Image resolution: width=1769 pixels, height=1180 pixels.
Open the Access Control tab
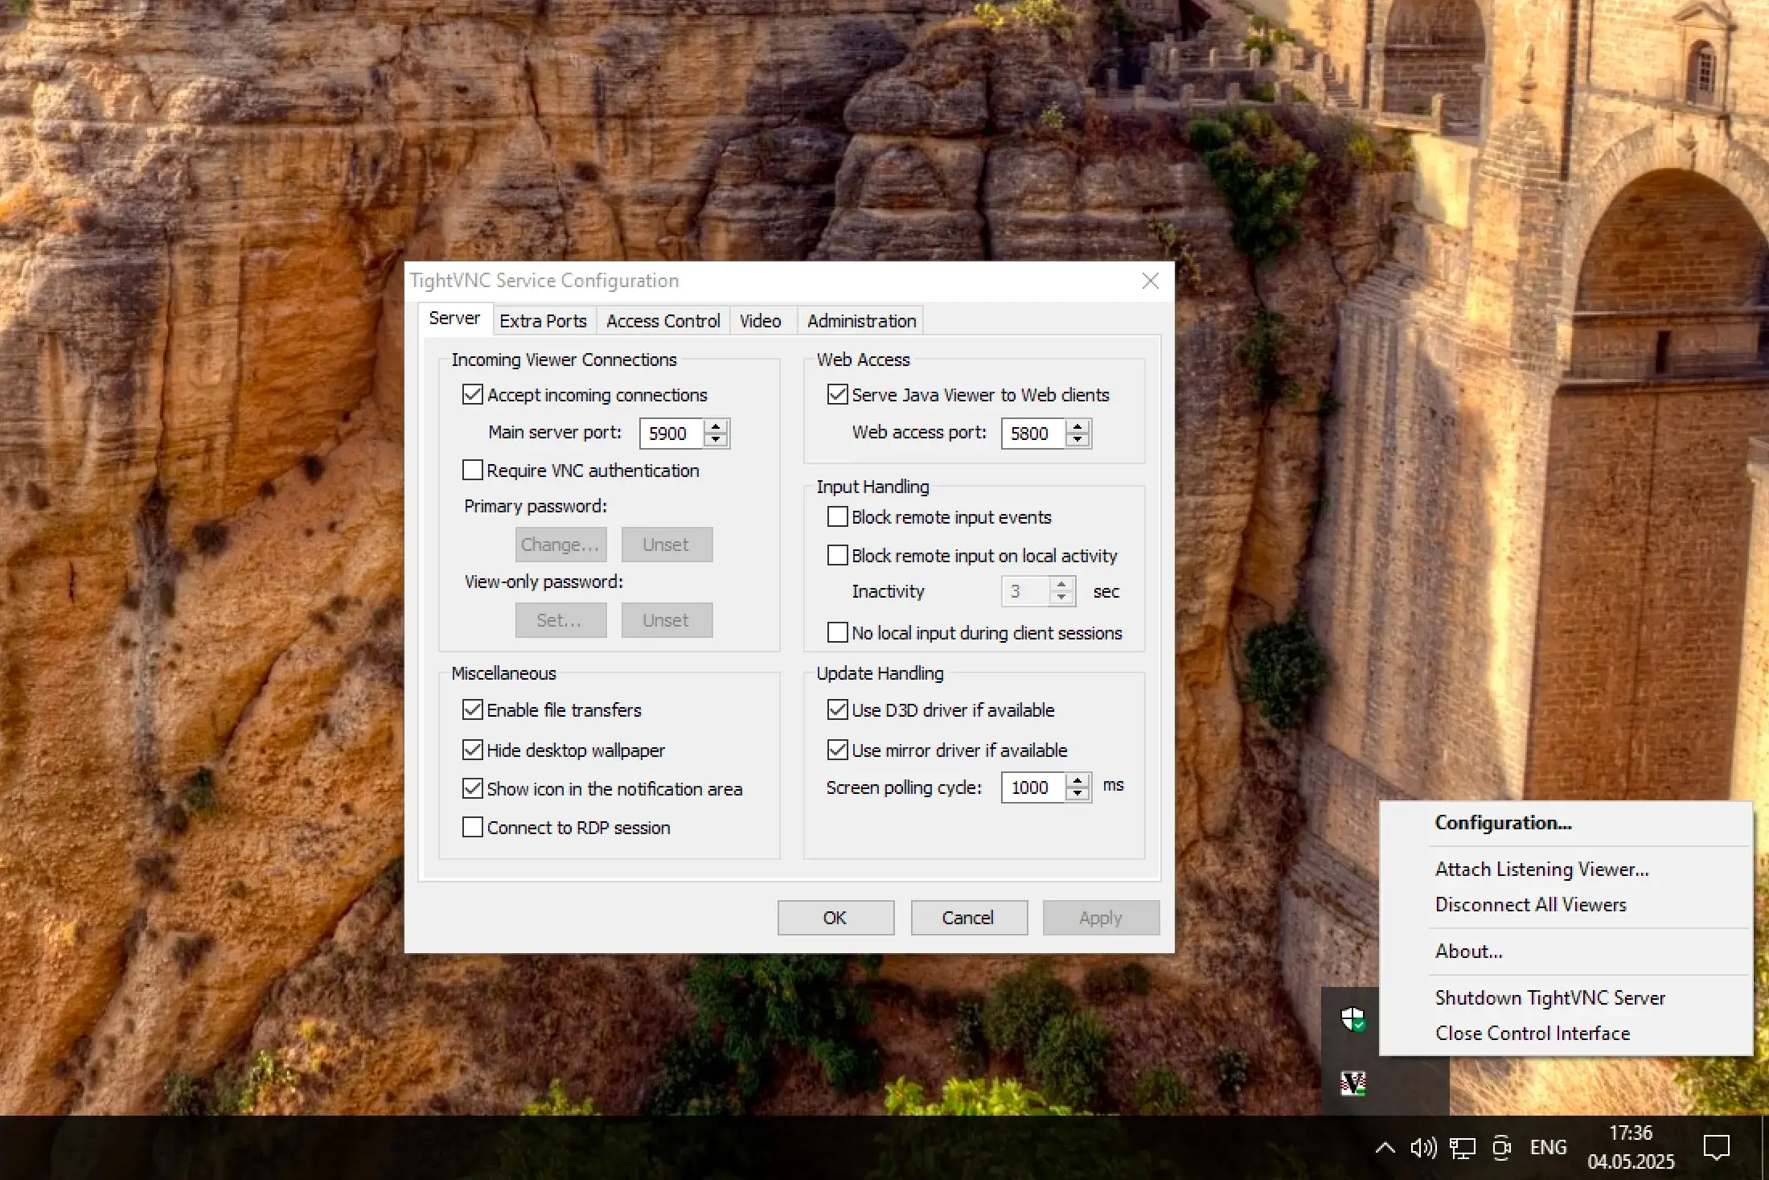[663, 321]
